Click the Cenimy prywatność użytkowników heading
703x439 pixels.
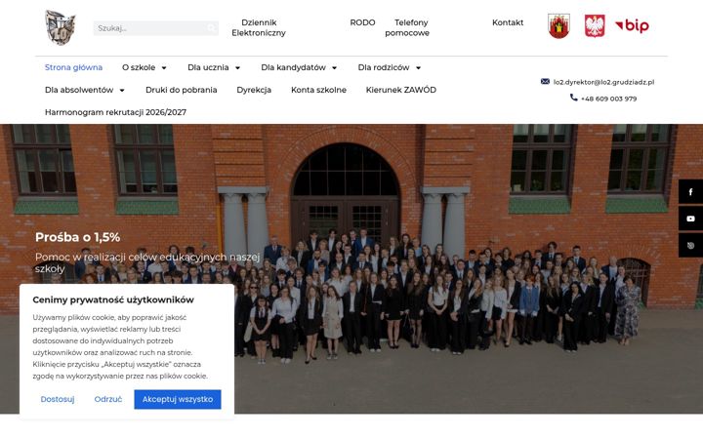113,299
